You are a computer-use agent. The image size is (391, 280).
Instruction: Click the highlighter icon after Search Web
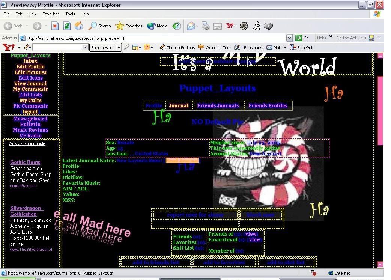(x=127, y=47)
